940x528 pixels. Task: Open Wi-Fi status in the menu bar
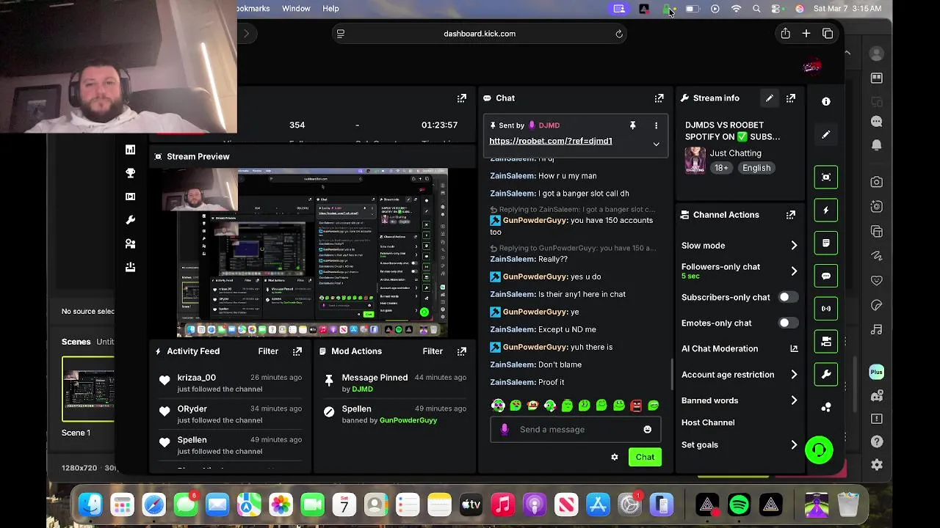tap(736, 9)
